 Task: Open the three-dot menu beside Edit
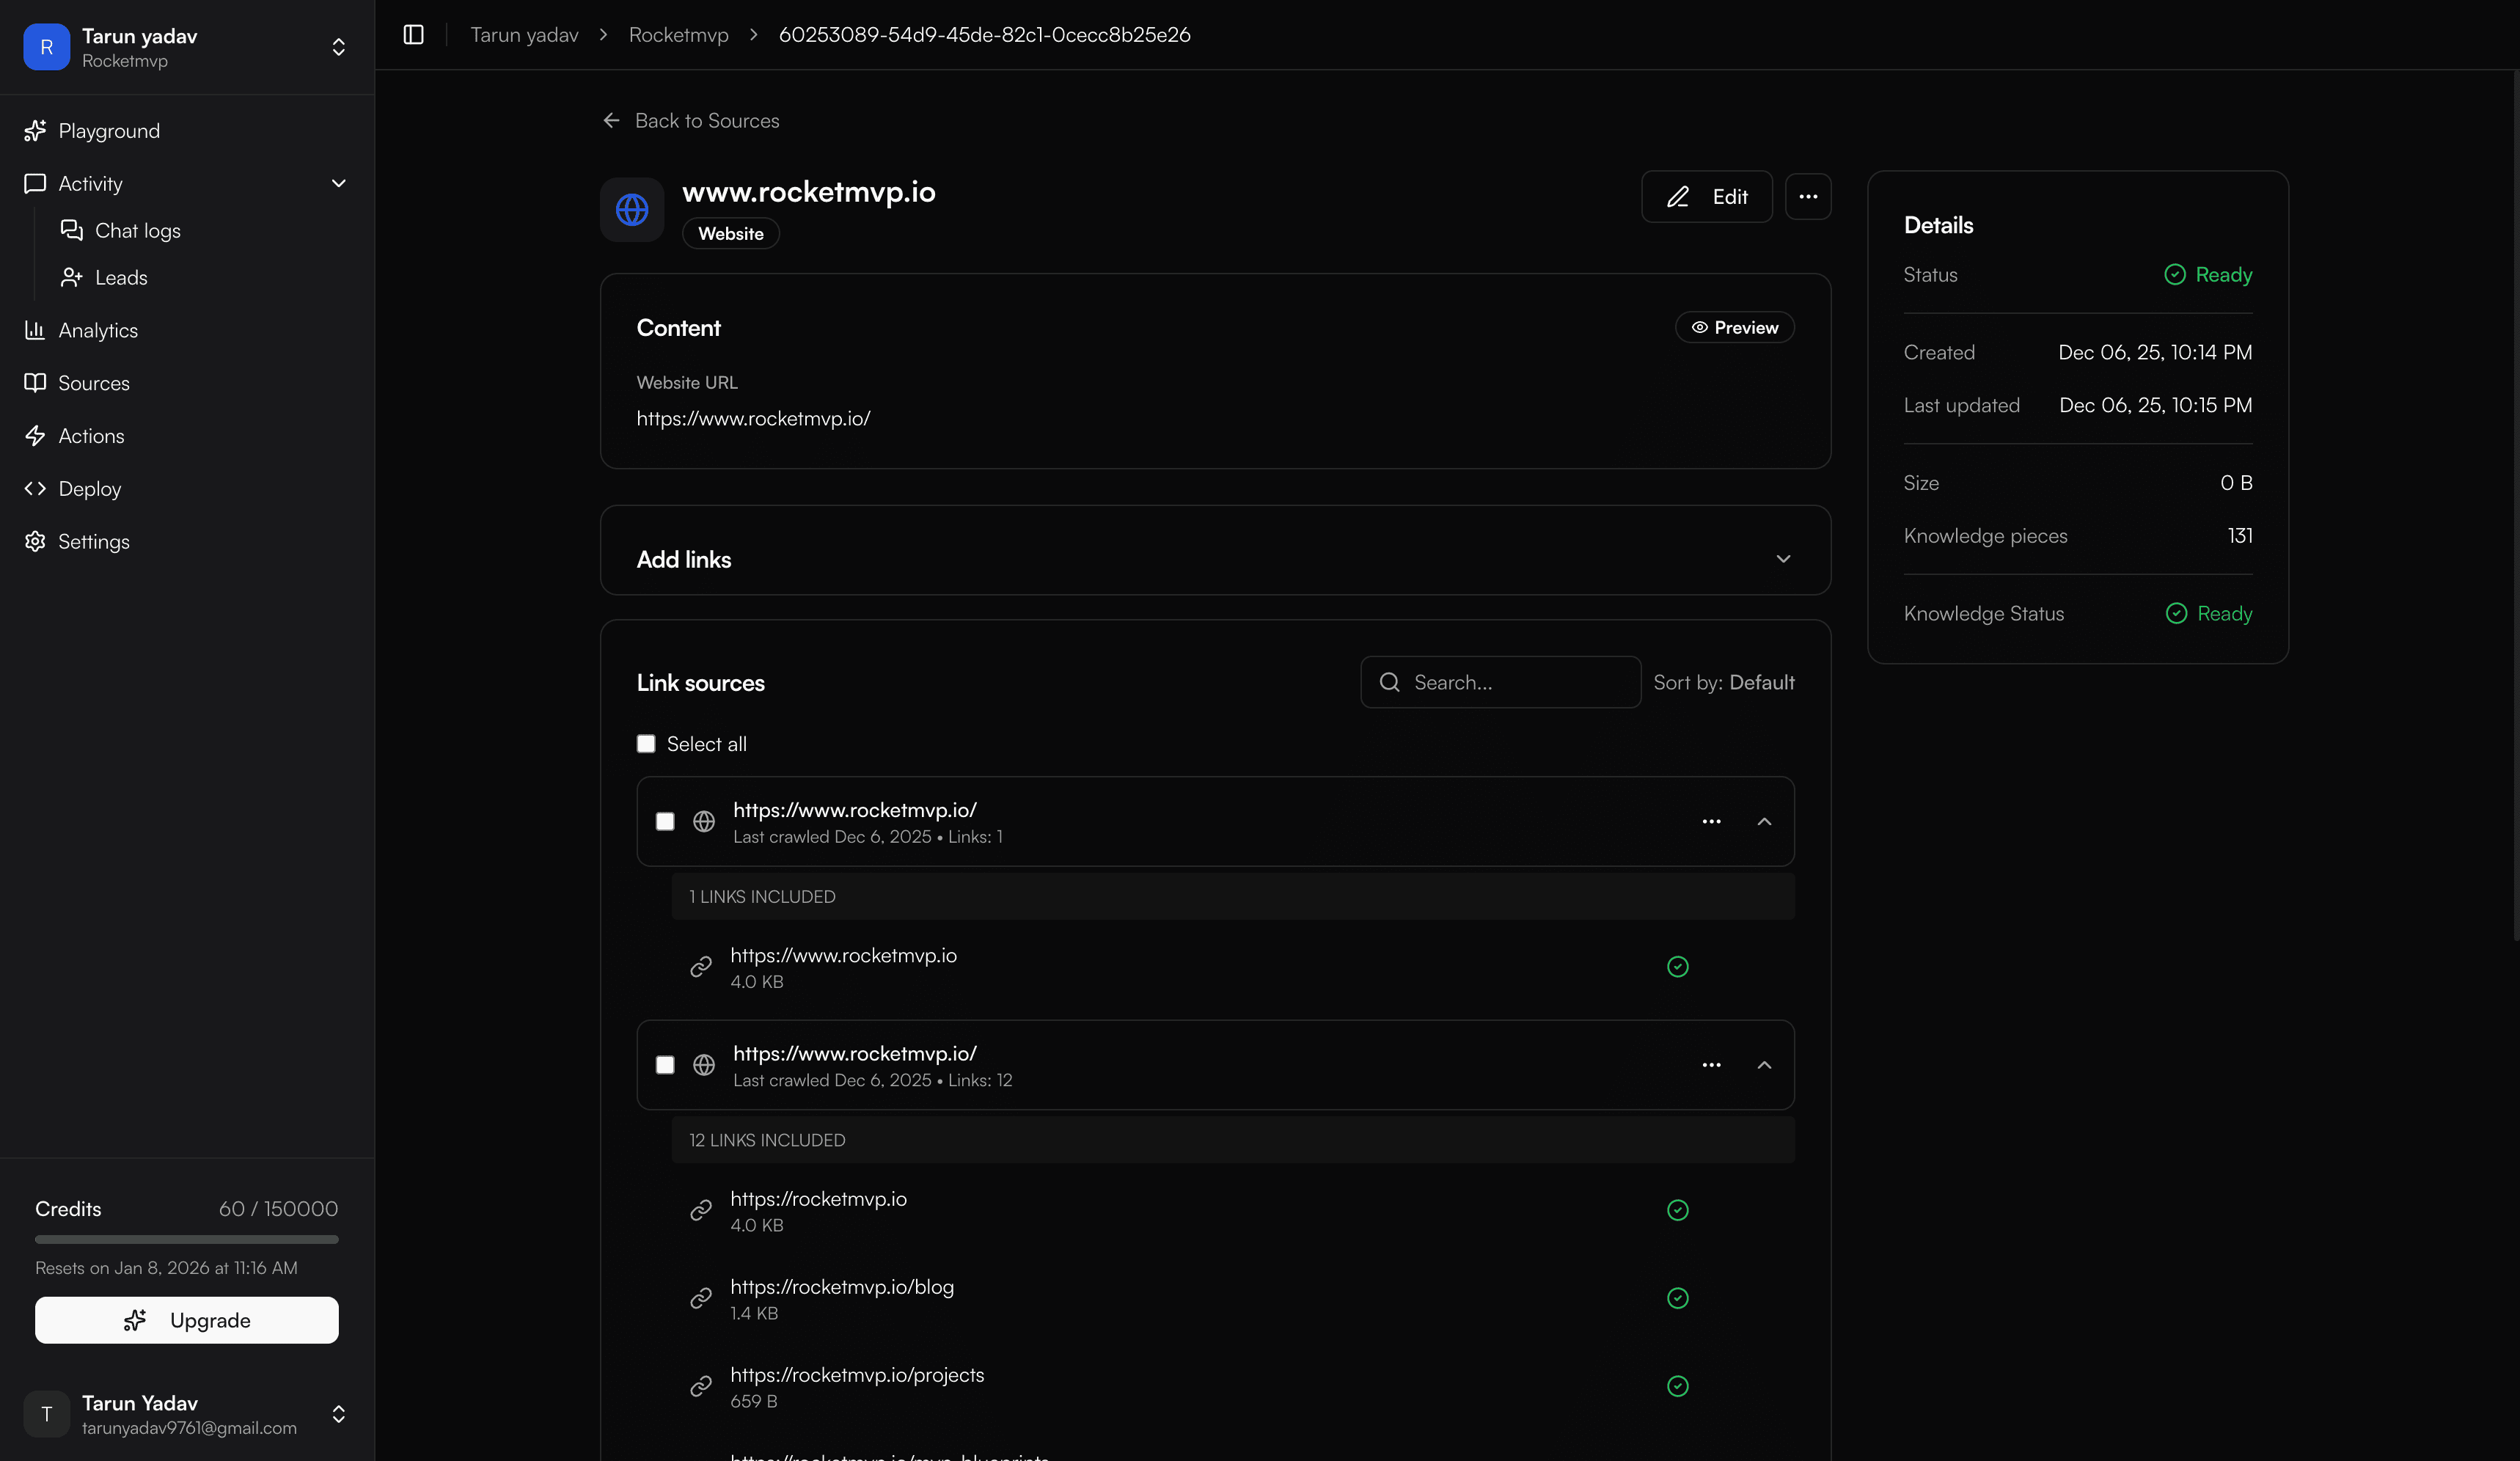(1807, 196)
